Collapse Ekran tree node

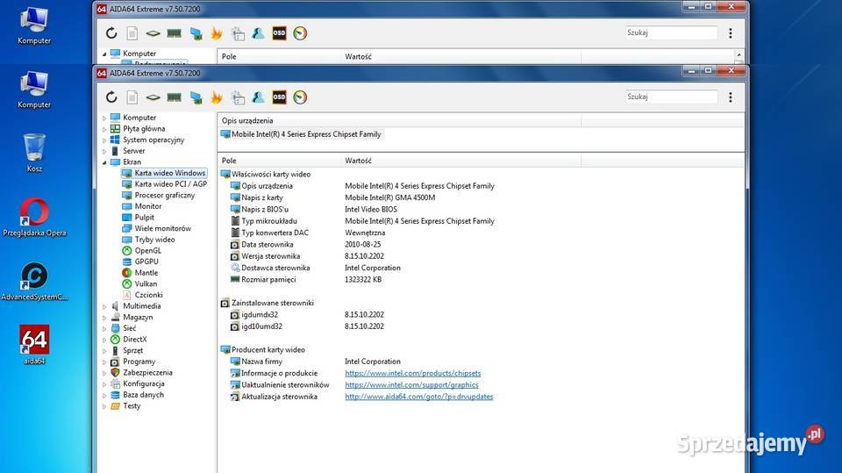pyautogui.click(x=104, y=162)
